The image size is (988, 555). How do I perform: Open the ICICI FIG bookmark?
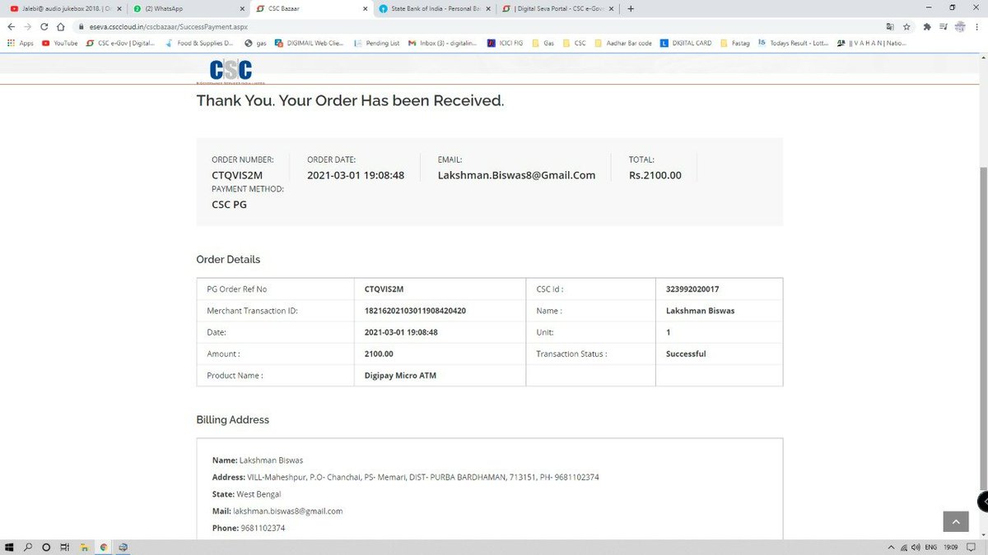coord(505,43)
